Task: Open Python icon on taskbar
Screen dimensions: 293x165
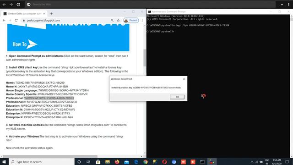Action: pos(155,162)
